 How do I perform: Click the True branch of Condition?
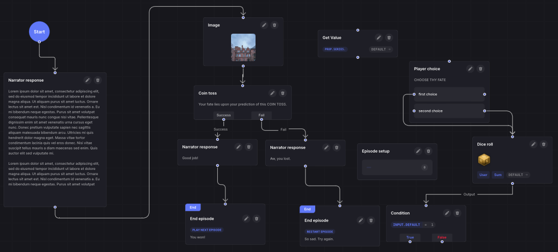410,238
